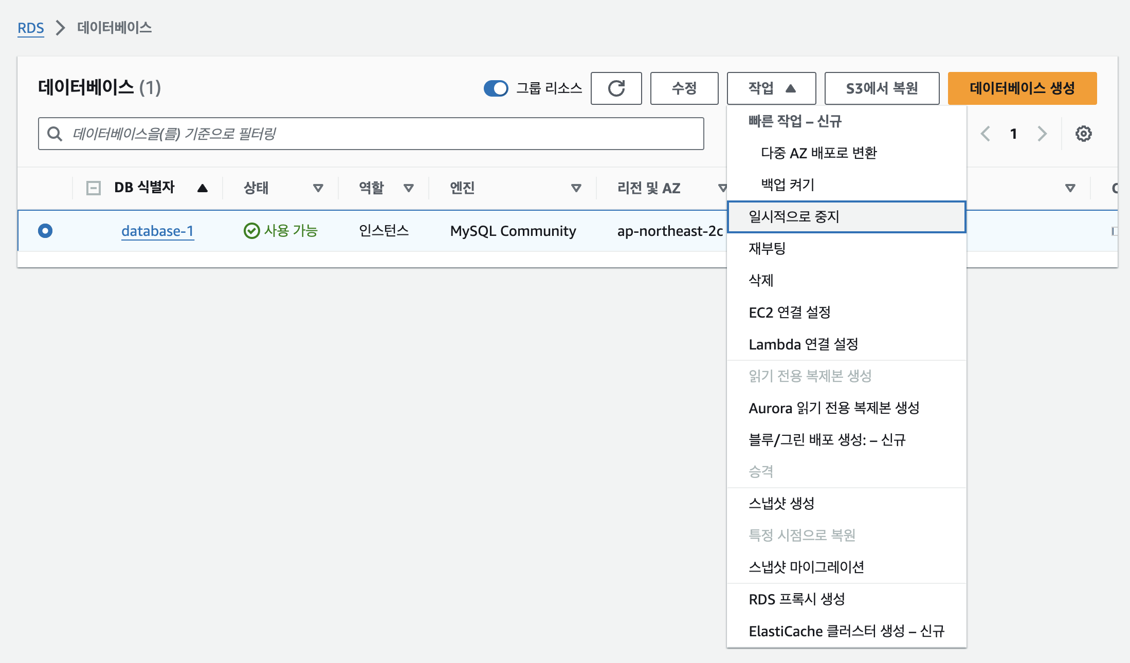1130x663 pixels.
Task: Click the search magnifier icon
Action: (54, 134)
